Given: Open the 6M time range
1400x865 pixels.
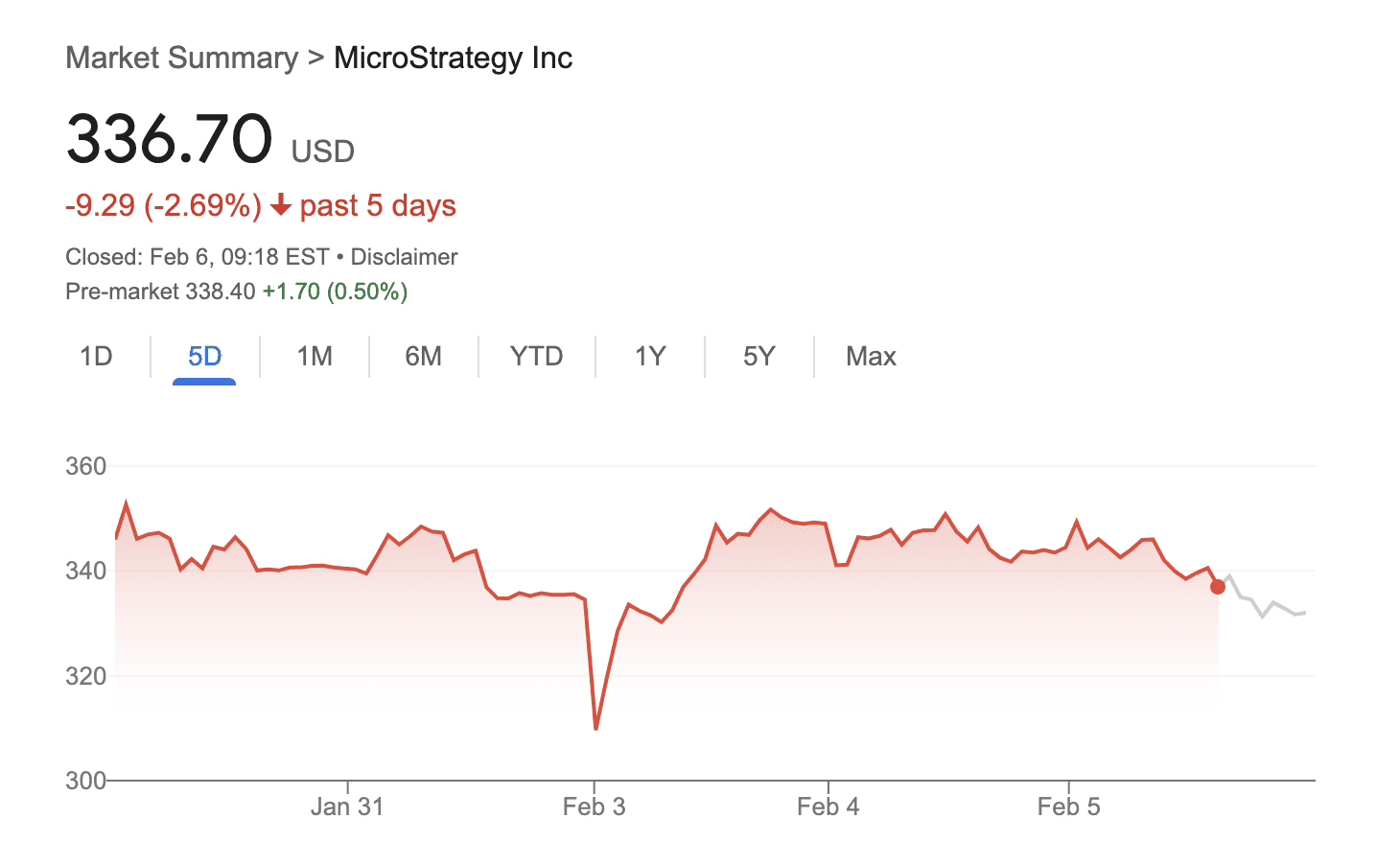Looking at the screenshot, I should coord(423,357).
